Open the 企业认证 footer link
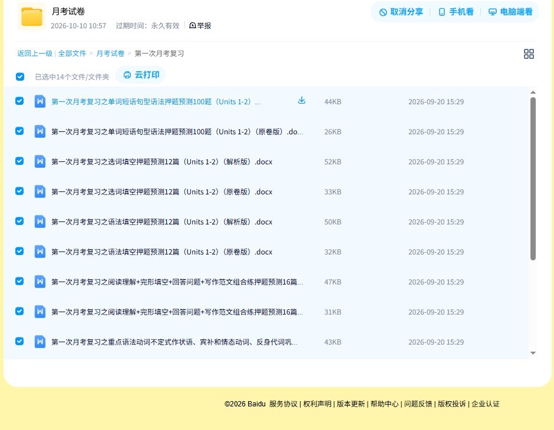Screen dimensions: 554x430 [x=486, y=404]
